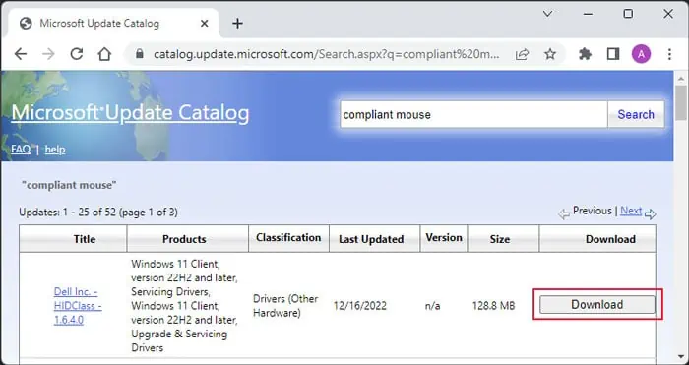Open the Extensions puzzle icon
Image resolution: width=689 pixels, height=365 pixels.
pyautogui.click(x=585, y=54)
